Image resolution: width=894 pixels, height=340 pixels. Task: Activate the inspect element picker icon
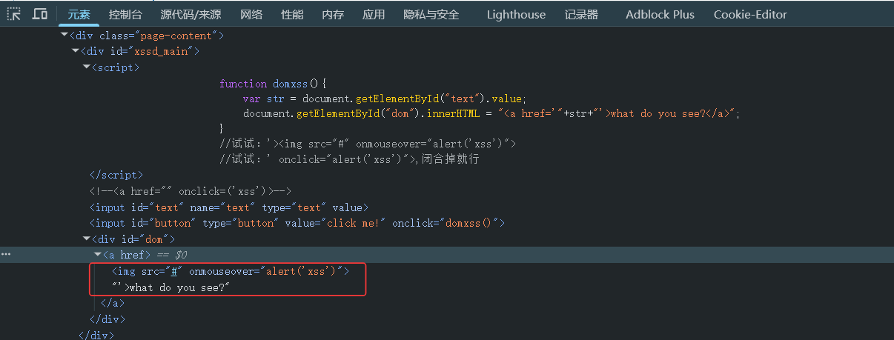click(14, 14)
